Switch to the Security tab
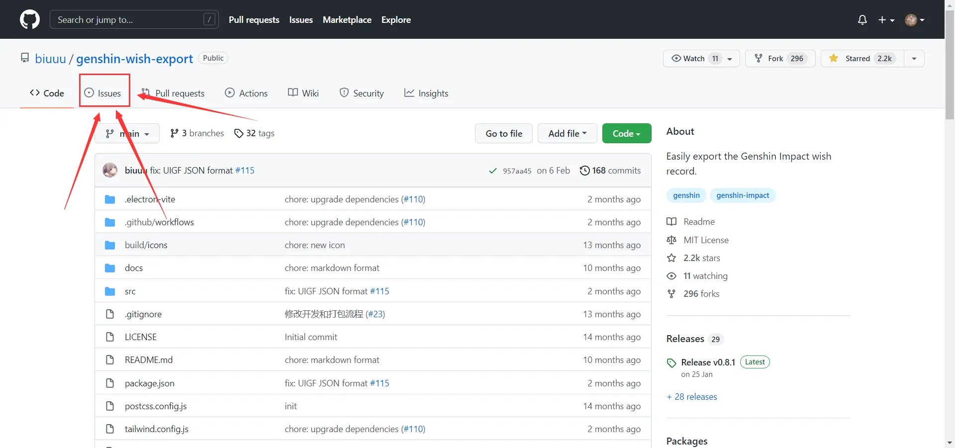Image resolution: width=955 pixels, height=448 pixels. click(362, 93)
